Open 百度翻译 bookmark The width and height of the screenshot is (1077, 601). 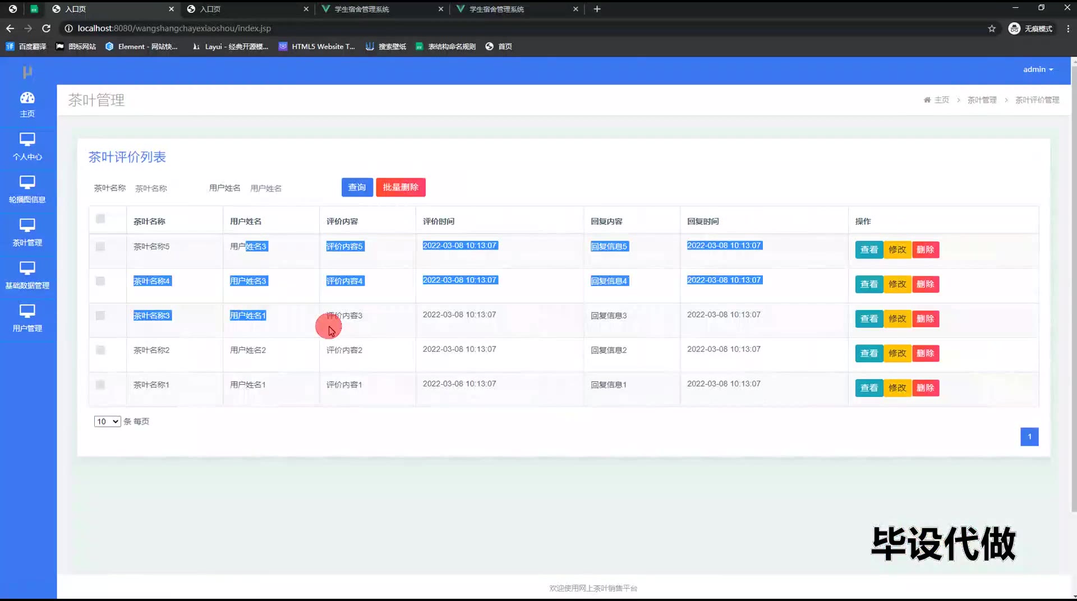[x=26, y=47]
